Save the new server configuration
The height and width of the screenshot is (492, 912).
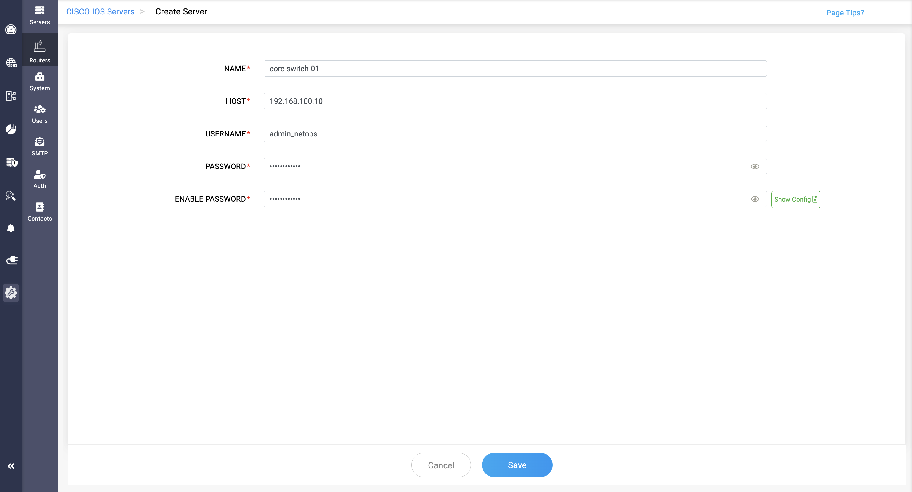[517, 465]
